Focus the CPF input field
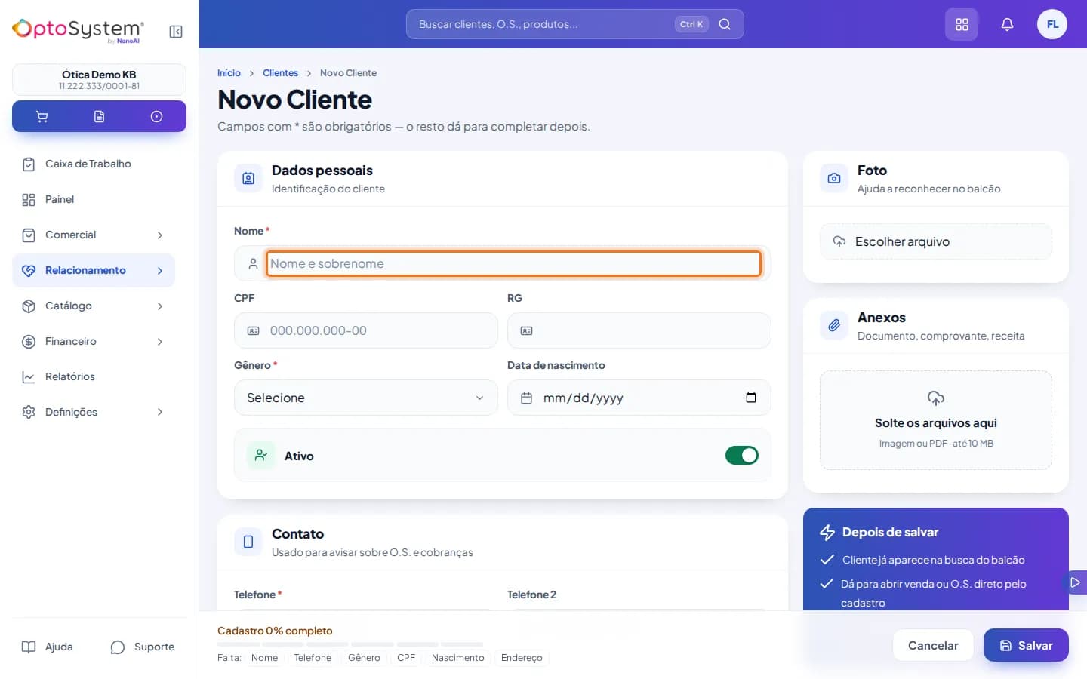Screen dimensions: 1087x679 pyautogui.click(x=366, y=330)
